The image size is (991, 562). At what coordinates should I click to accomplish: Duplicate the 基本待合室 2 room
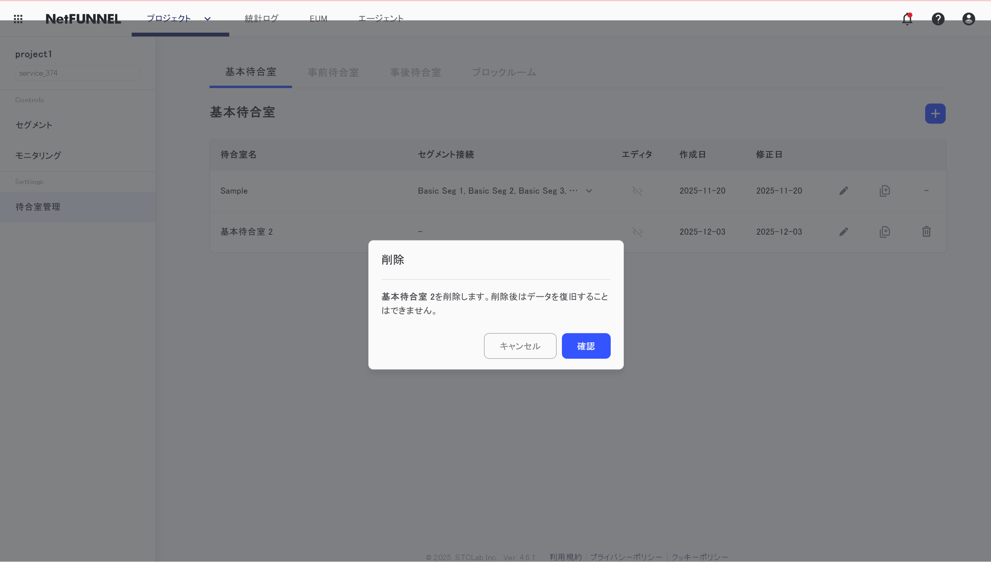coord(885,232)
